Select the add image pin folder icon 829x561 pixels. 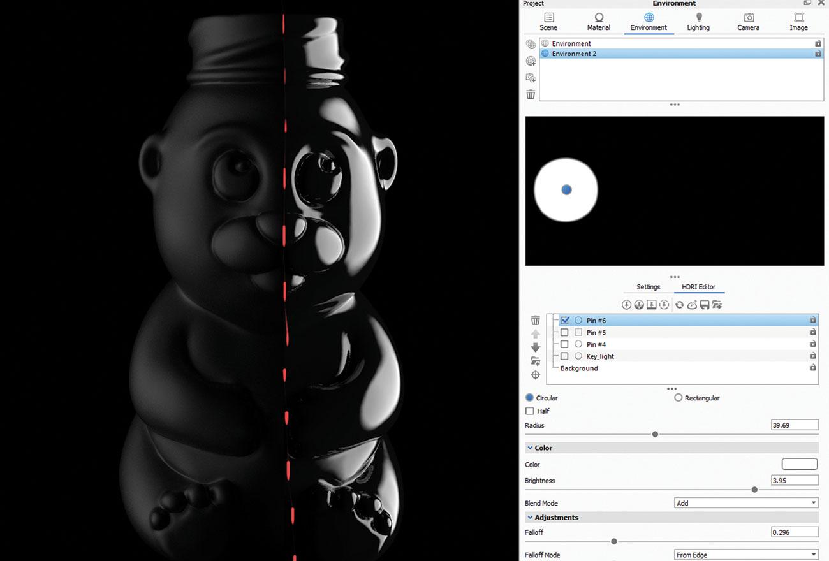pyautogui.click(x=536, y=361)
